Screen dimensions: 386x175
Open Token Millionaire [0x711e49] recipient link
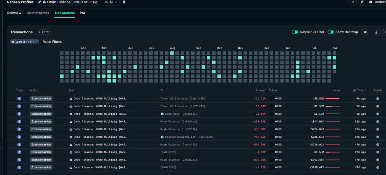point(183,106)
